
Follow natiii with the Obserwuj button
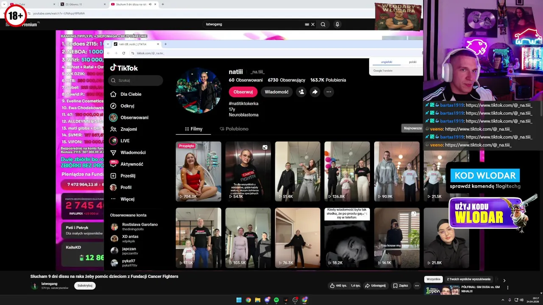pos(243,92)
